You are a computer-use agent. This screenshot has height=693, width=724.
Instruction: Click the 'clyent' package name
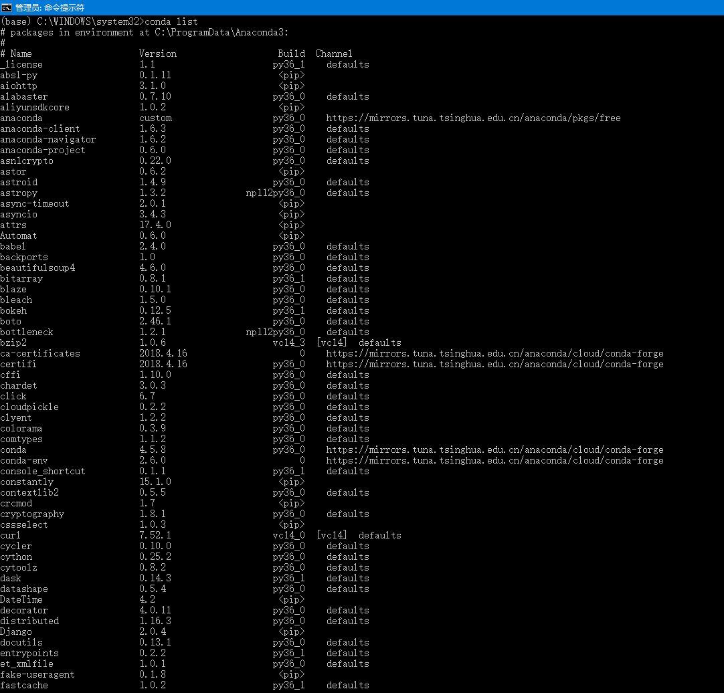click(16, 418)
